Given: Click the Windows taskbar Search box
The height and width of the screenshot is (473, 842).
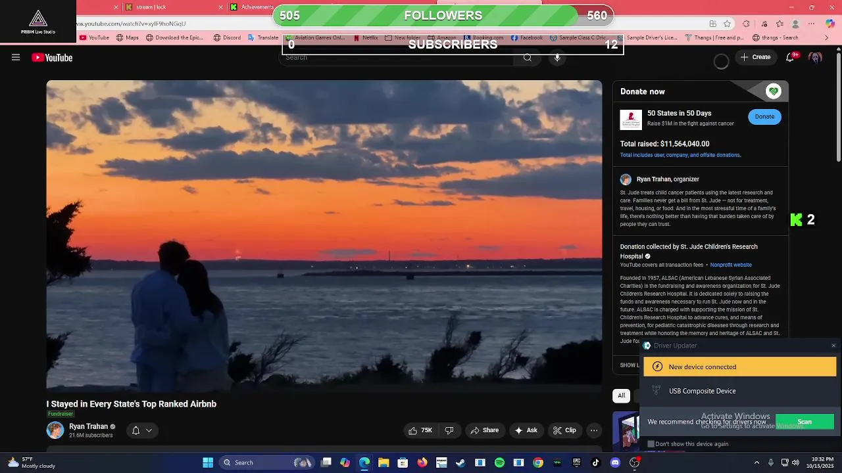Looking at the screenshot, I should (x=267, y=462).
